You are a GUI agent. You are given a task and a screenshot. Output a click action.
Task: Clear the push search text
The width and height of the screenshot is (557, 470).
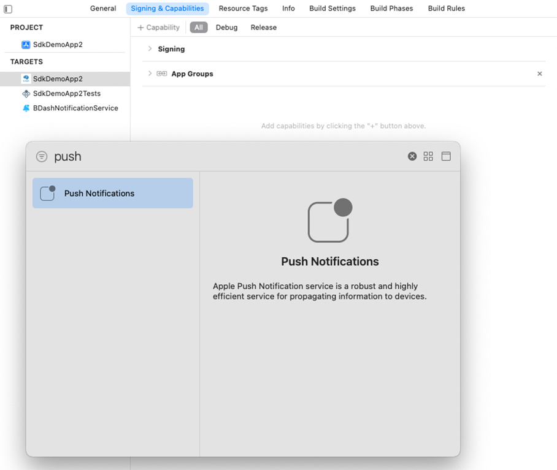point(412,156)
